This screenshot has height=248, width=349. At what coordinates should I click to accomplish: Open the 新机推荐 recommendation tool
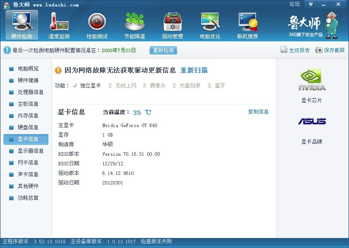pos(247,25)
